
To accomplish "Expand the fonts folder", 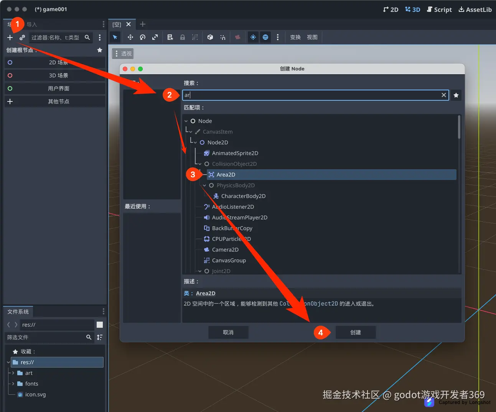I will click(13, 384).
